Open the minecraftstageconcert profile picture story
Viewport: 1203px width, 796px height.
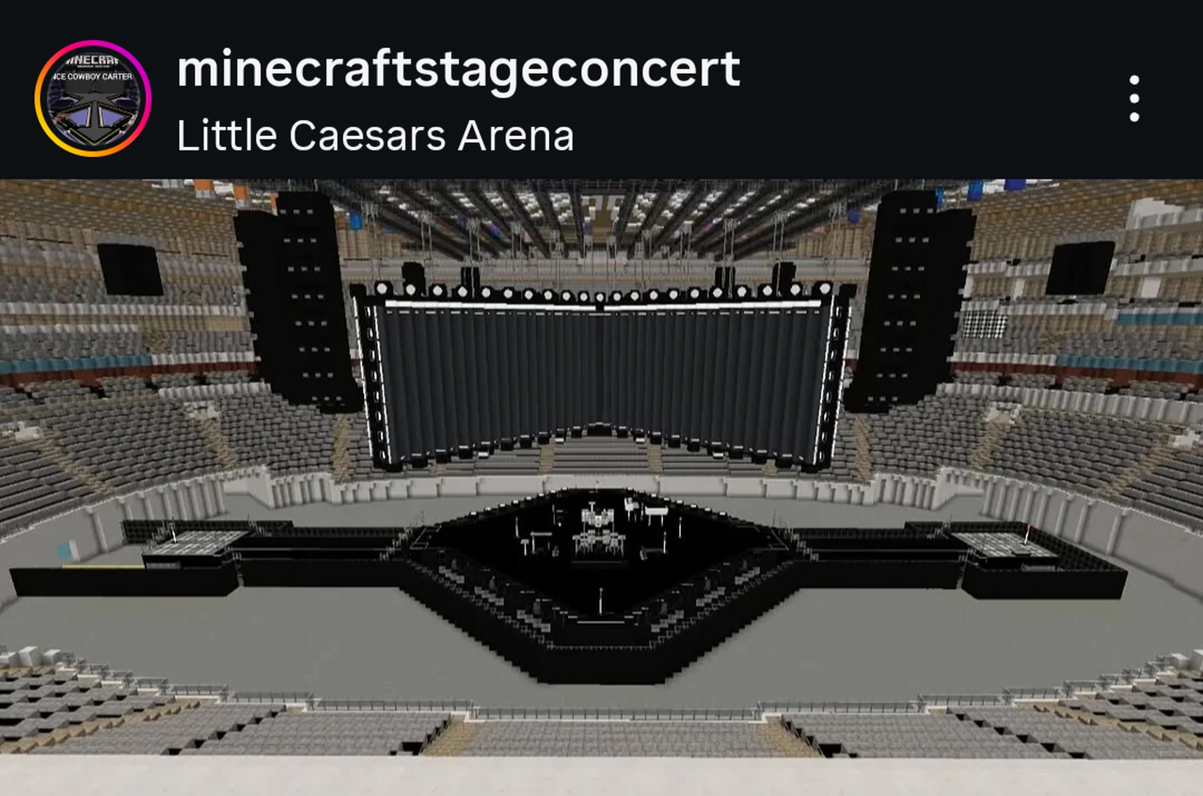coord(93,98)
